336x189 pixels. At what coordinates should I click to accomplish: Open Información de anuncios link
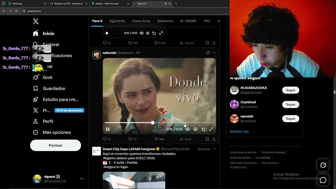(x=243, y=163)
